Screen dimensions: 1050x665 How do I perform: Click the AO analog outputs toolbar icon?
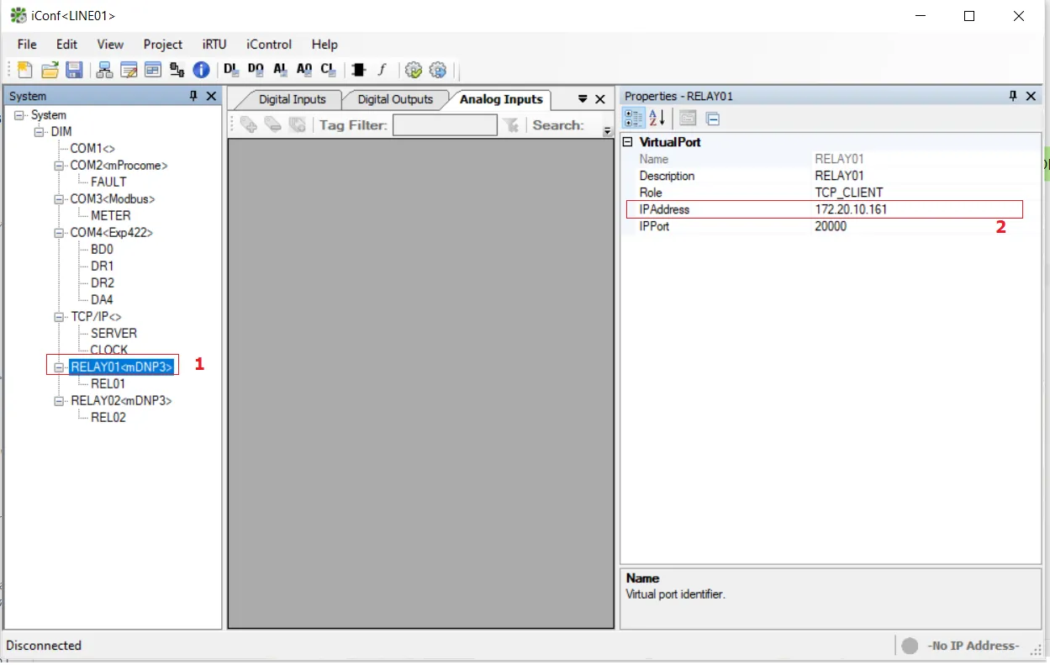[304, 70]
